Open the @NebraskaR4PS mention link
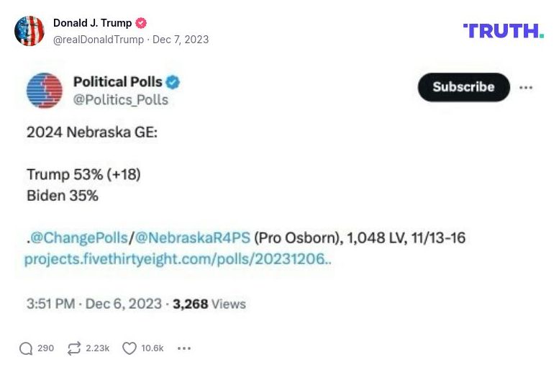 pos(192,238)
